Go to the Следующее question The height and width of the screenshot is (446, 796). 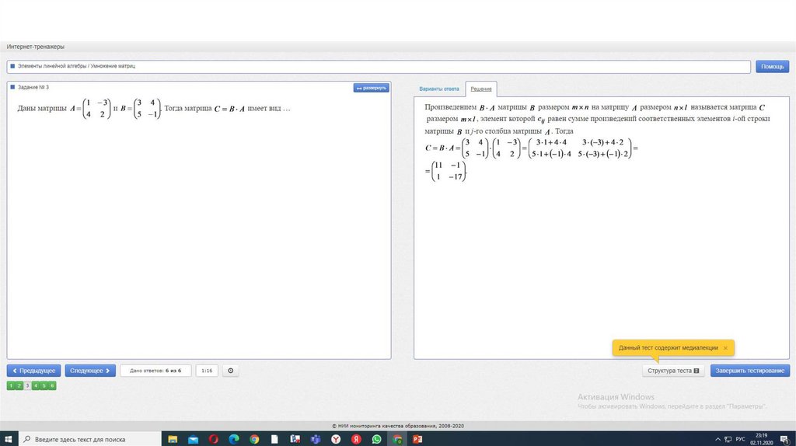(90, 371)
